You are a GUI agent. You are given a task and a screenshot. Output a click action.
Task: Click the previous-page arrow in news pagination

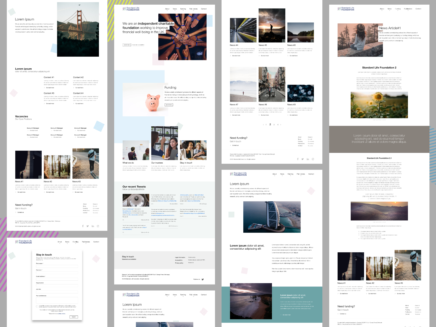[x=263, y=125]
